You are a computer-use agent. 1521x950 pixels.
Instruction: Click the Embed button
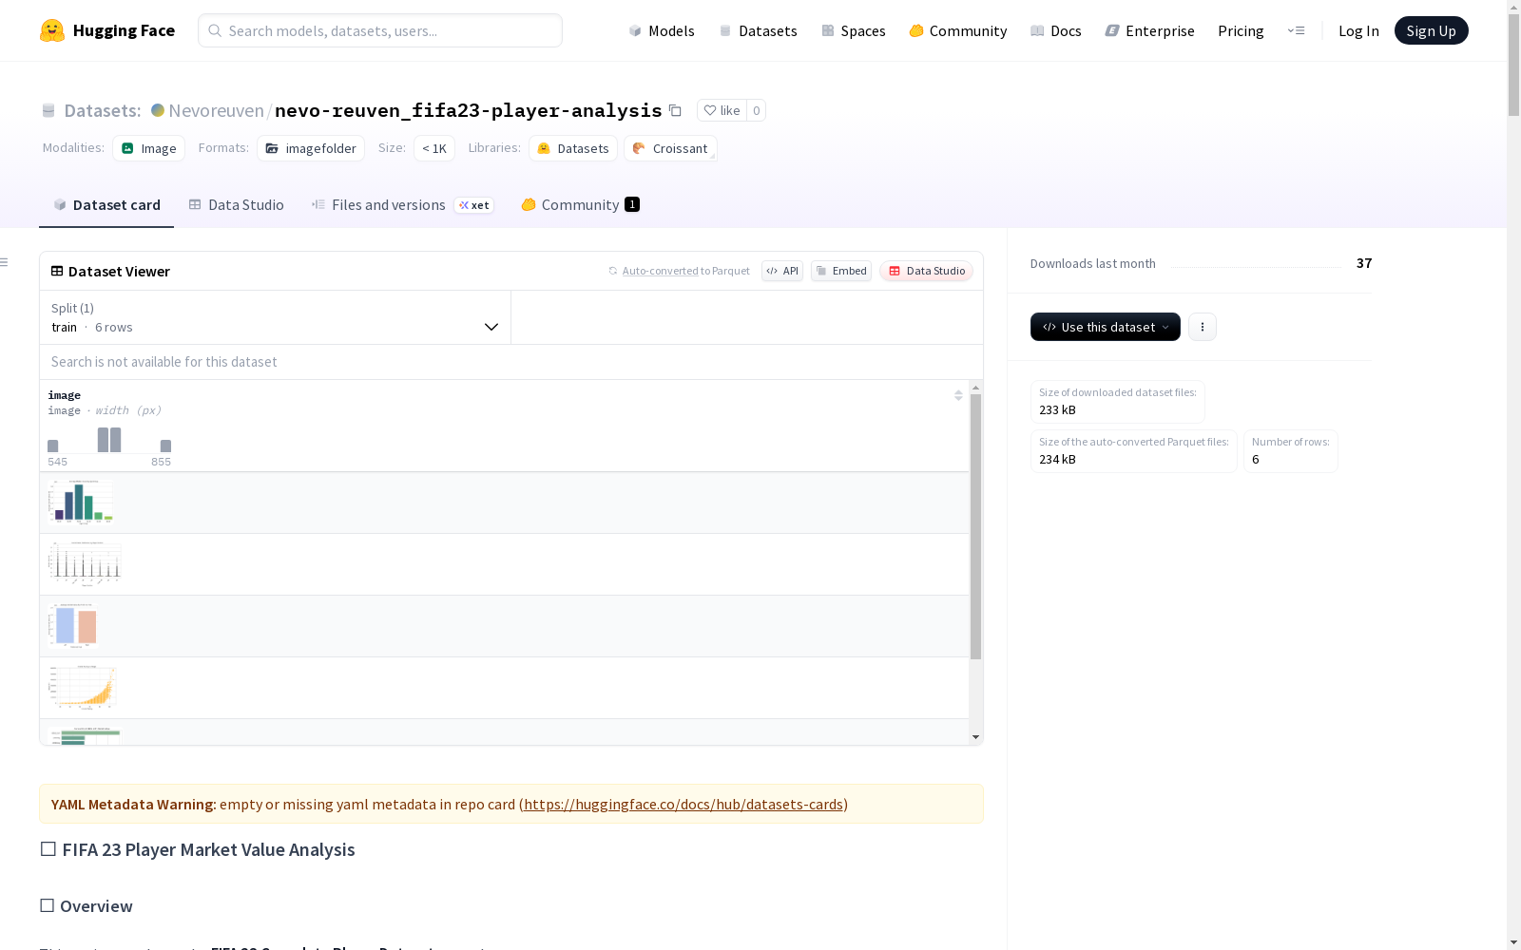pyautogui.click(x=841, y=271)
